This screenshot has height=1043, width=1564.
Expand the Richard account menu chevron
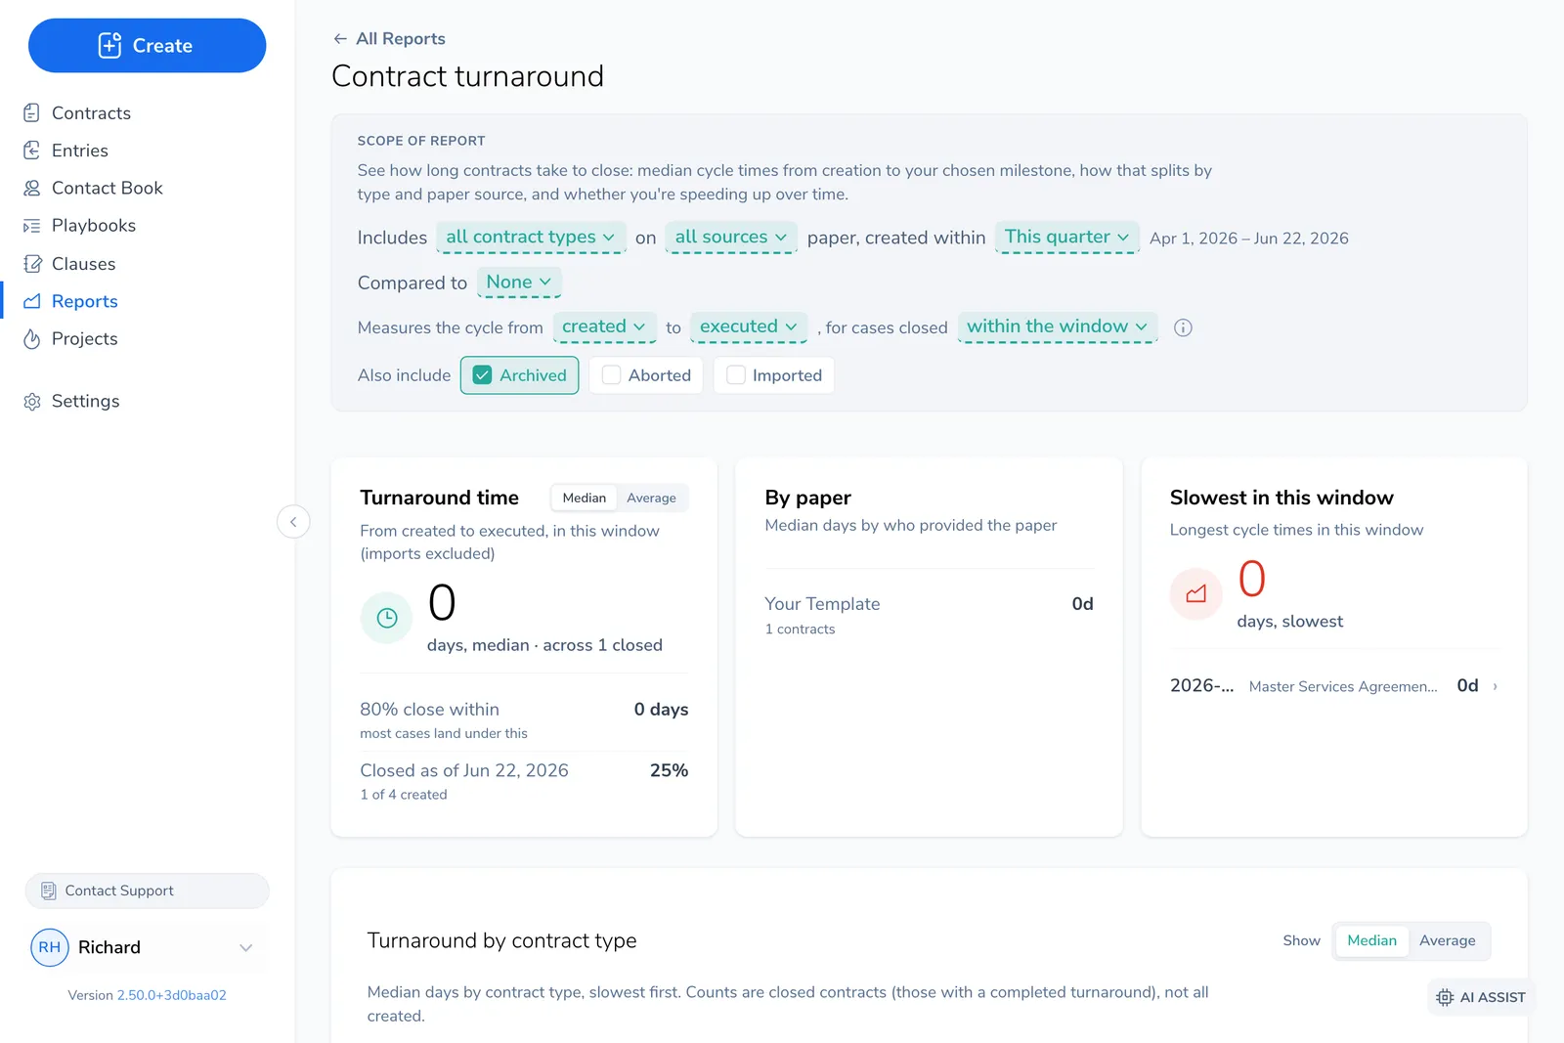[246, 947]
